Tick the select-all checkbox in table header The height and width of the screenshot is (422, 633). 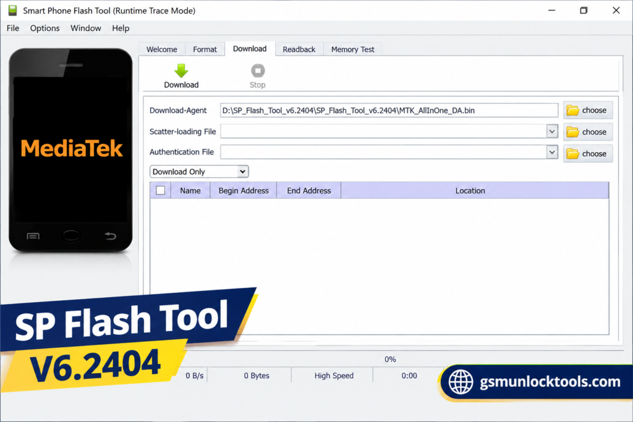point(160,190)
